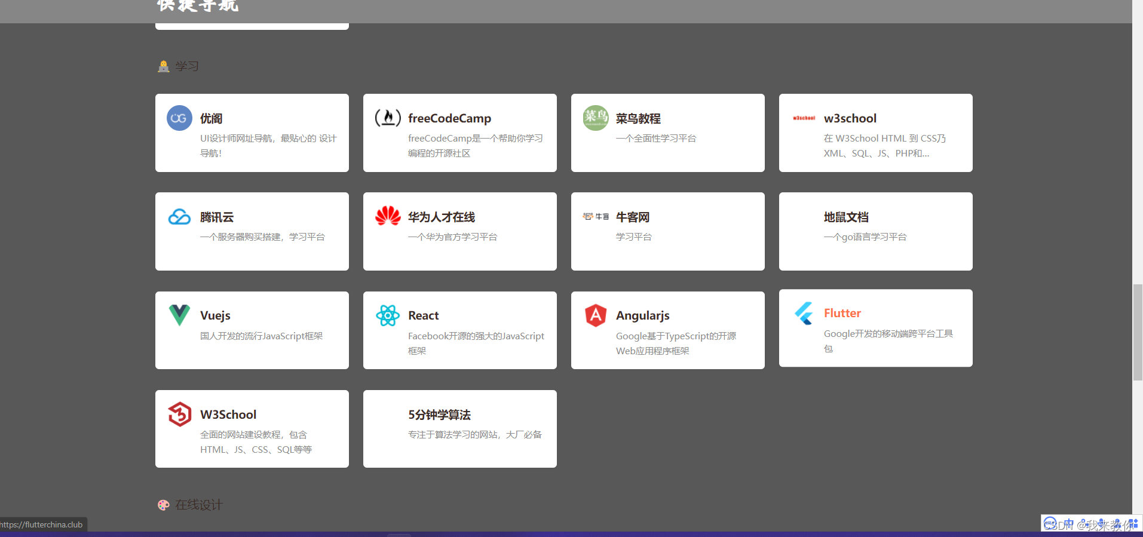Viewport: 1143px width, 537px height.
Task: Click the freeCodeCamp description text
Action: click(476, 146)
